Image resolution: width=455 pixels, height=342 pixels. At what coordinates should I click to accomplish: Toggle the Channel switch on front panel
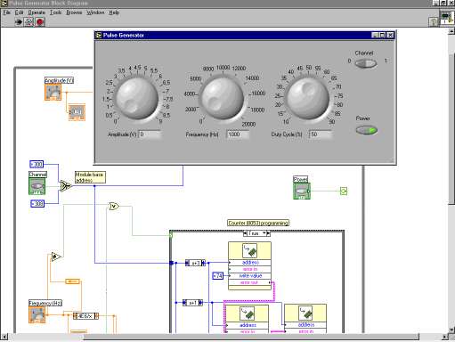366,63
